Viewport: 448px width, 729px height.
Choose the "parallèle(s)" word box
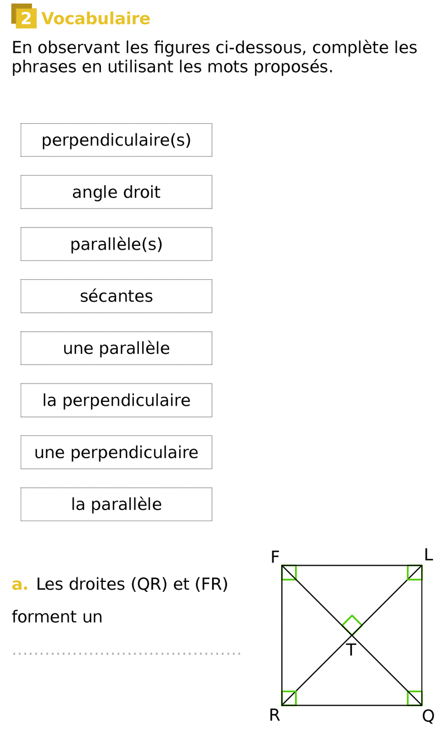(116, 244)
